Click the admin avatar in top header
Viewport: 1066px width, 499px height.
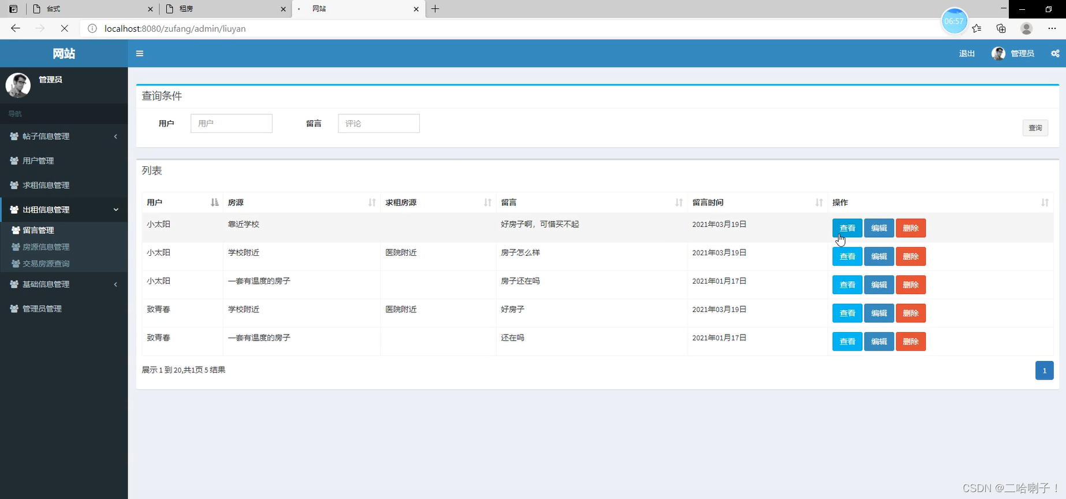998,54
